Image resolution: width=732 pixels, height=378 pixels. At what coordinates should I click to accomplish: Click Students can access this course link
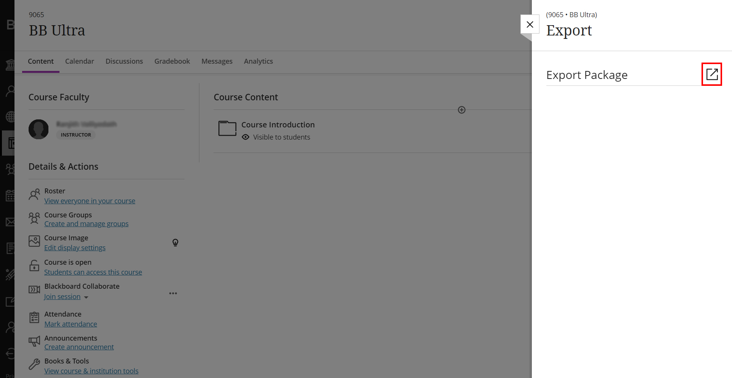[x=93, y=272]
